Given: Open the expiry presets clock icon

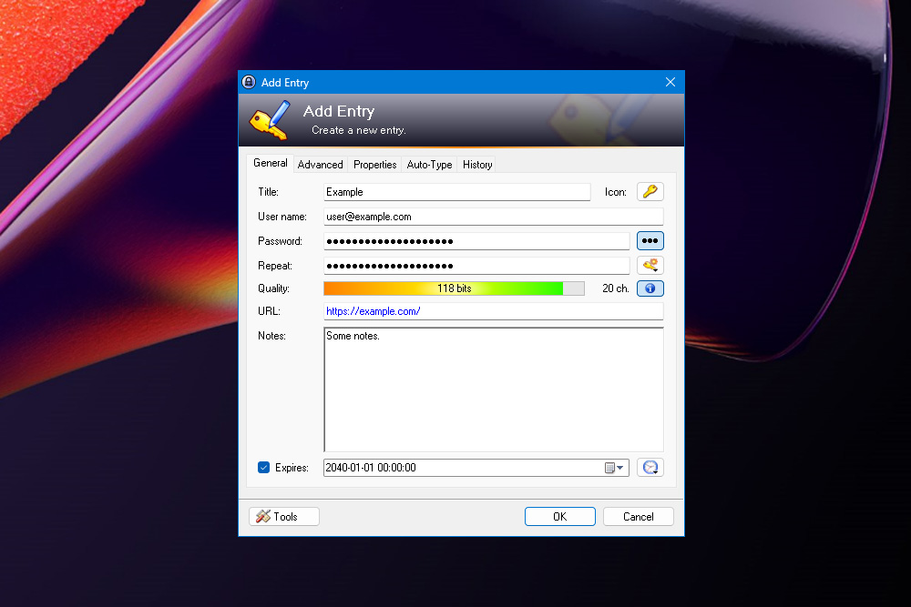Looking at the screenshot, I should coord(650,467).
